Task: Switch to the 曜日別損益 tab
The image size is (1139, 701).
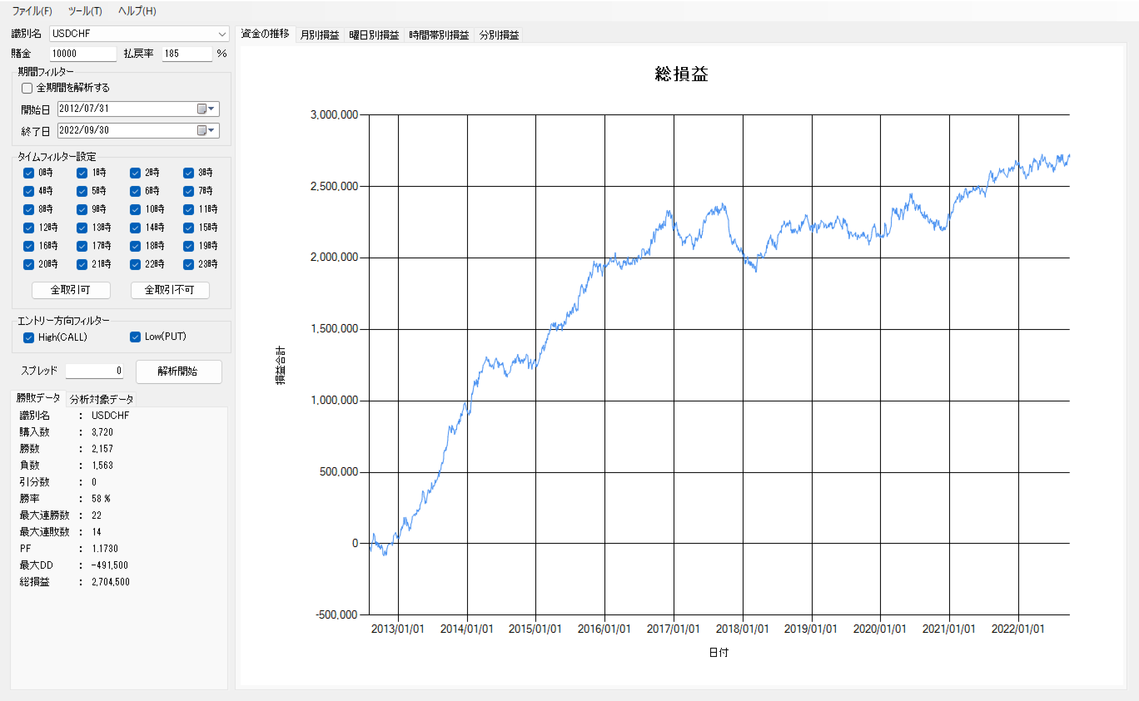Action: coord(373,35)
